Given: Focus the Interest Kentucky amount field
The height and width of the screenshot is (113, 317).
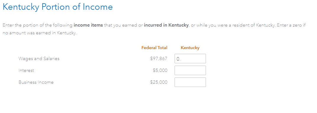Looking at the screenshot, I should tap(190, 70).
